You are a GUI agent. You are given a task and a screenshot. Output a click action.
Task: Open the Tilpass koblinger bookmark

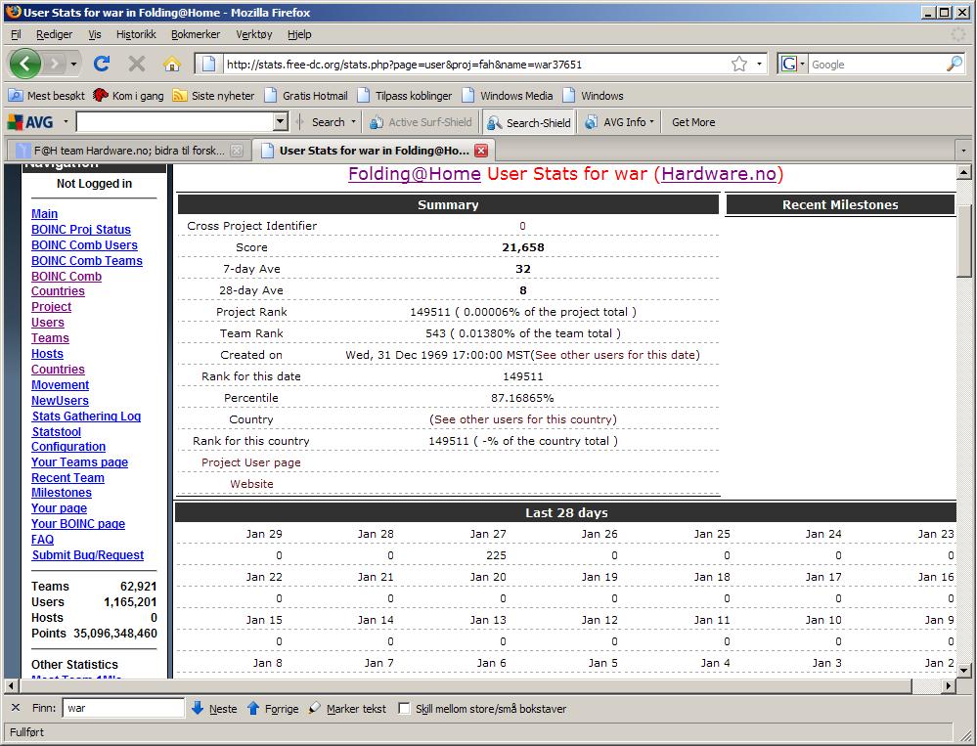[x=404, y=95]
